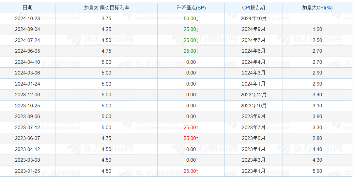Select date cell 2024-07-24

tap(27, 41)
